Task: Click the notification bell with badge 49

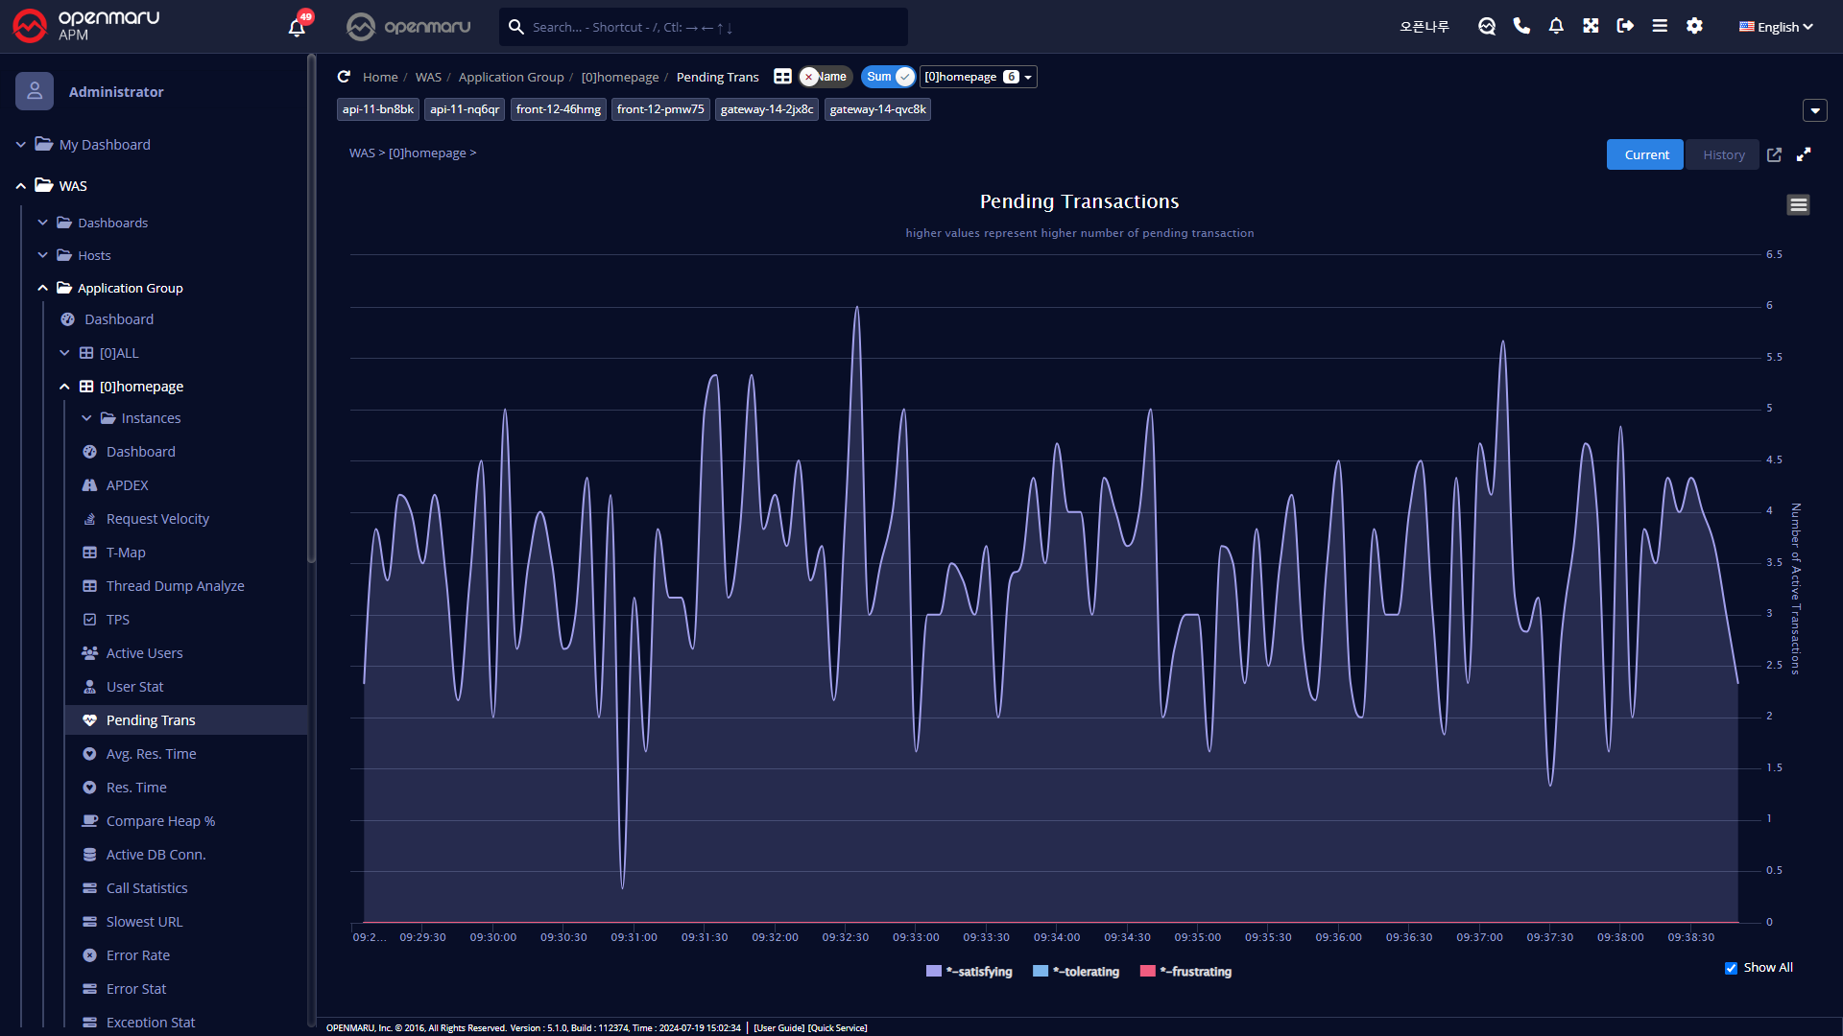Action: [298, 27]
